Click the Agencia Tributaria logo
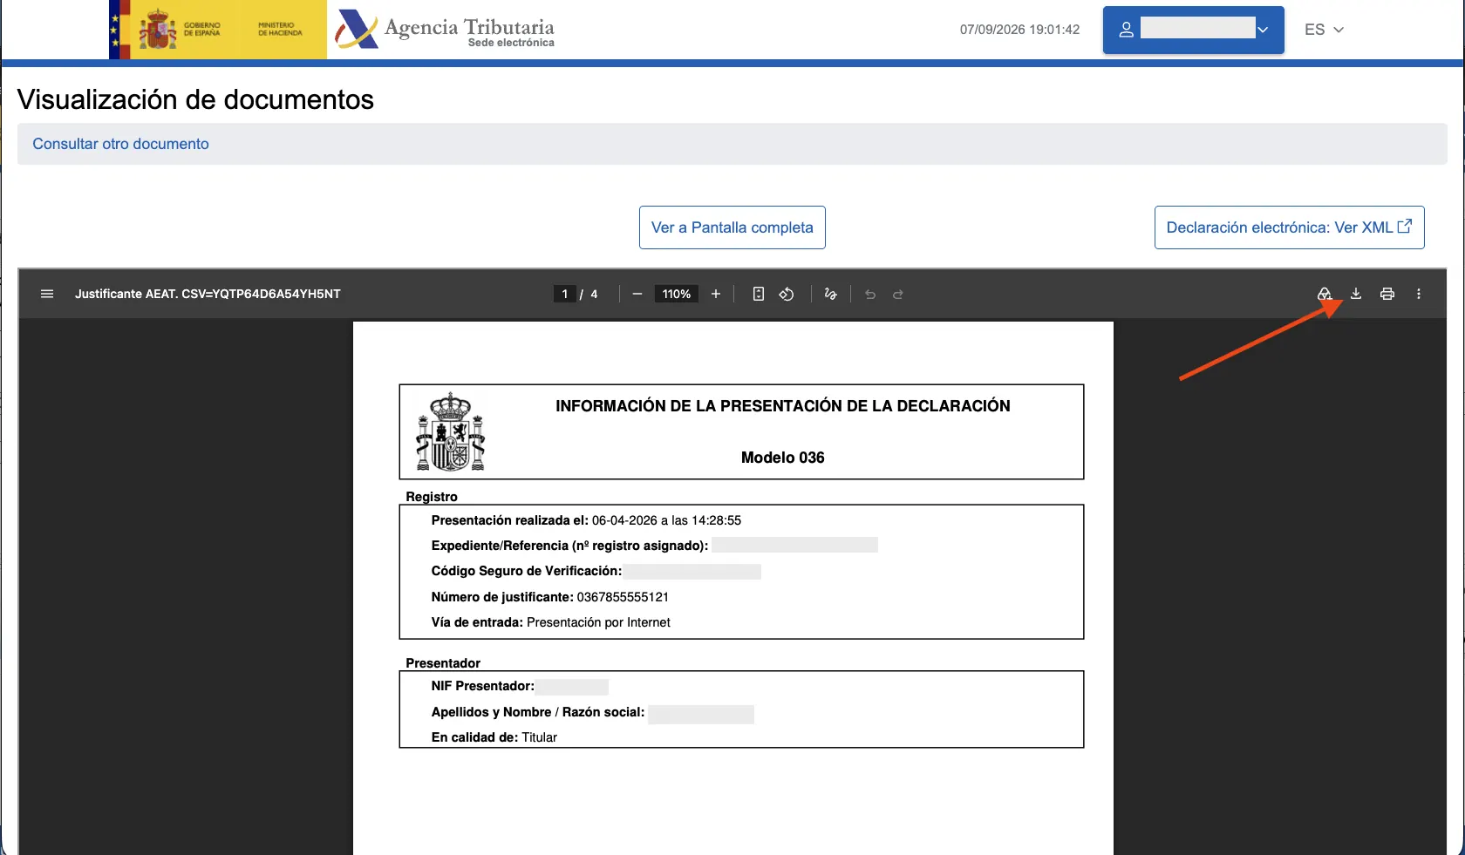The width and height of the screenshot is (1465, 855). pos(445,30)
